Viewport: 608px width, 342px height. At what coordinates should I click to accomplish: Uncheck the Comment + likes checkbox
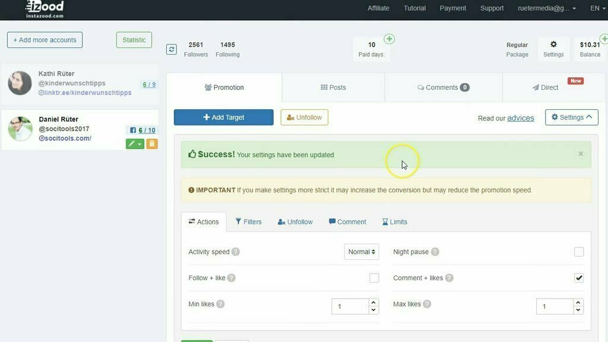pos(578,278)
